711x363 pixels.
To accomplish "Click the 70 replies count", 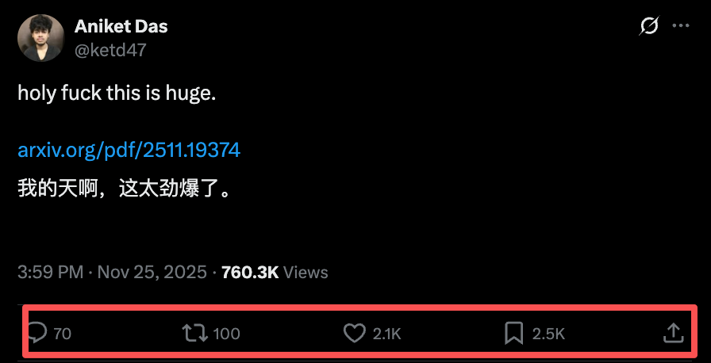I will tap(63, 334).
